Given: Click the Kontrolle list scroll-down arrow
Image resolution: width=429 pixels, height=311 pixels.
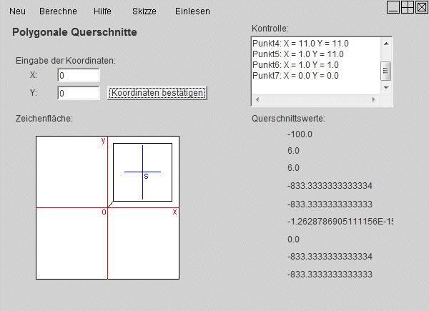Looking at the screenshot, I should point(386,87).
